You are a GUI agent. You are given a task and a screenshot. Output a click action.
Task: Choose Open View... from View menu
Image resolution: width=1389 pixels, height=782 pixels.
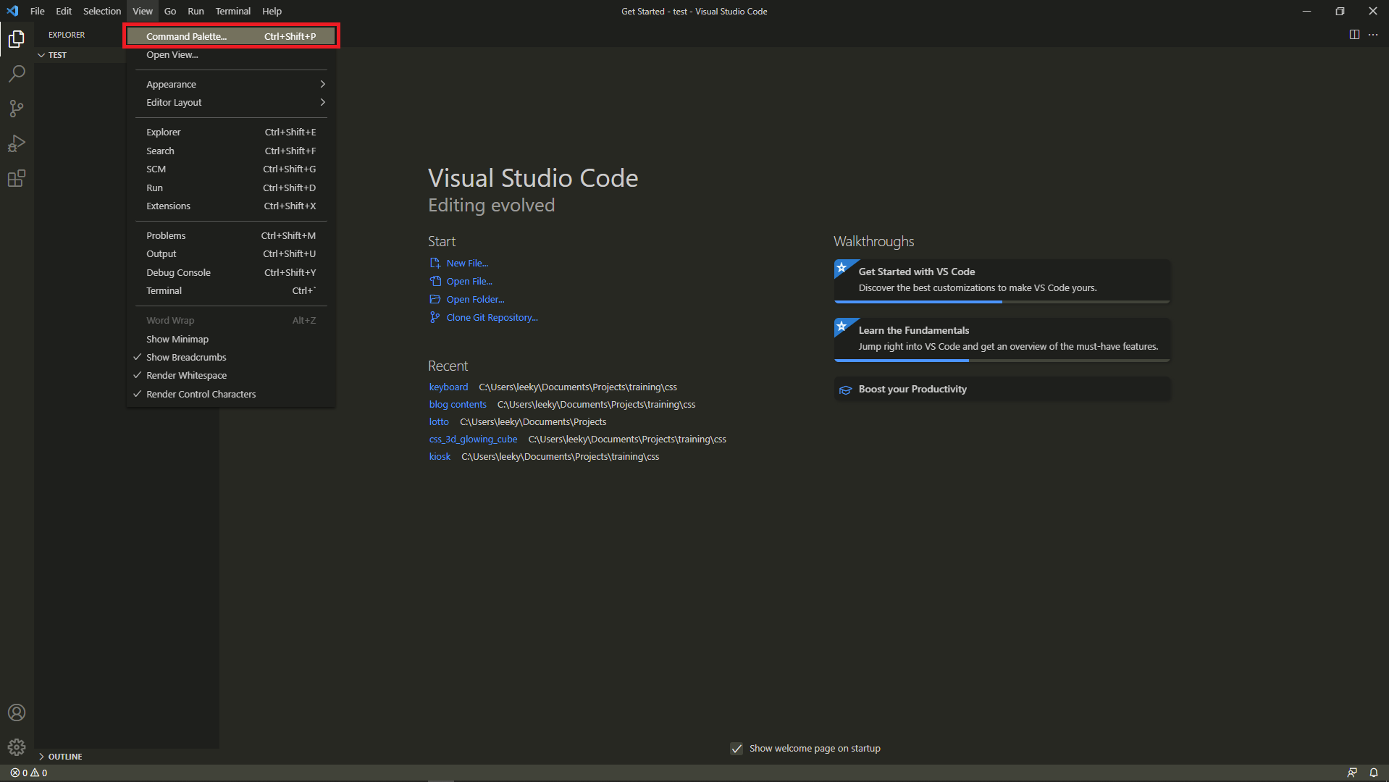(230, 54)
